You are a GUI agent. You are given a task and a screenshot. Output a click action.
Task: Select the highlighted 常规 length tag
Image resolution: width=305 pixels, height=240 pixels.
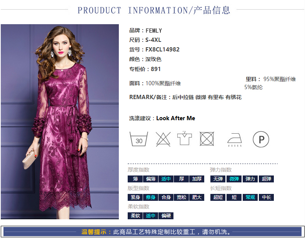pos(250,197)
